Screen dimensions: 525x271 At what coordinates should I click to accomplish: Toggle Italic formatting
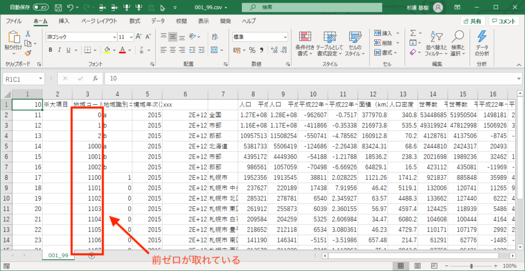[x=59, y=50]
